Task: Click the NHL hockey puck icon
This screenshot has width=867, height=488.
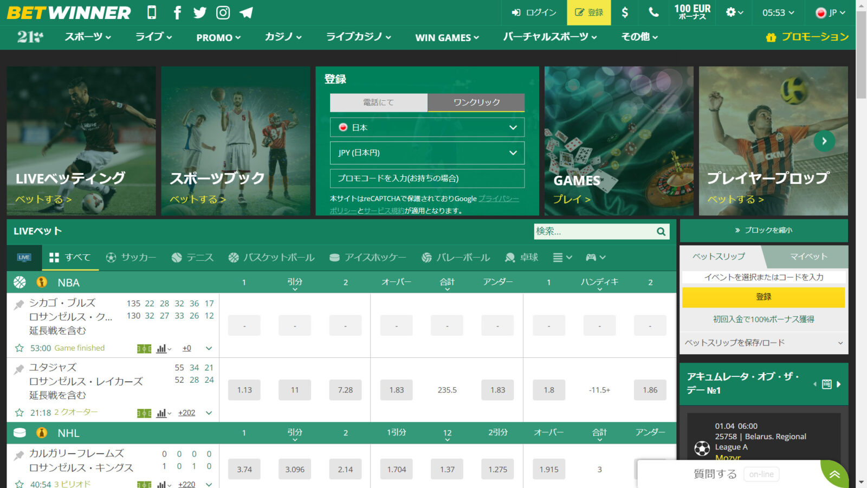Action: (20, 433)
